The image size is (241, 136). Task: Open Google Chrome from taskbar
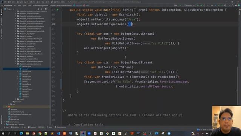point(40,133)
